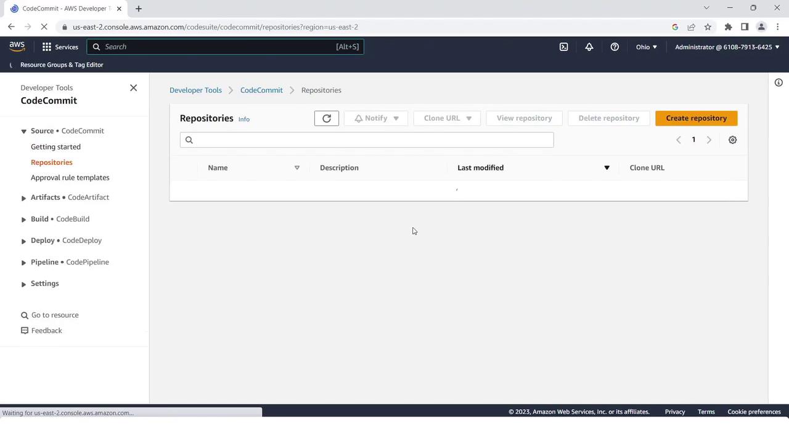Click the repositories filter search field
Viewport: 789px width, 443px height.
(367, 140)
